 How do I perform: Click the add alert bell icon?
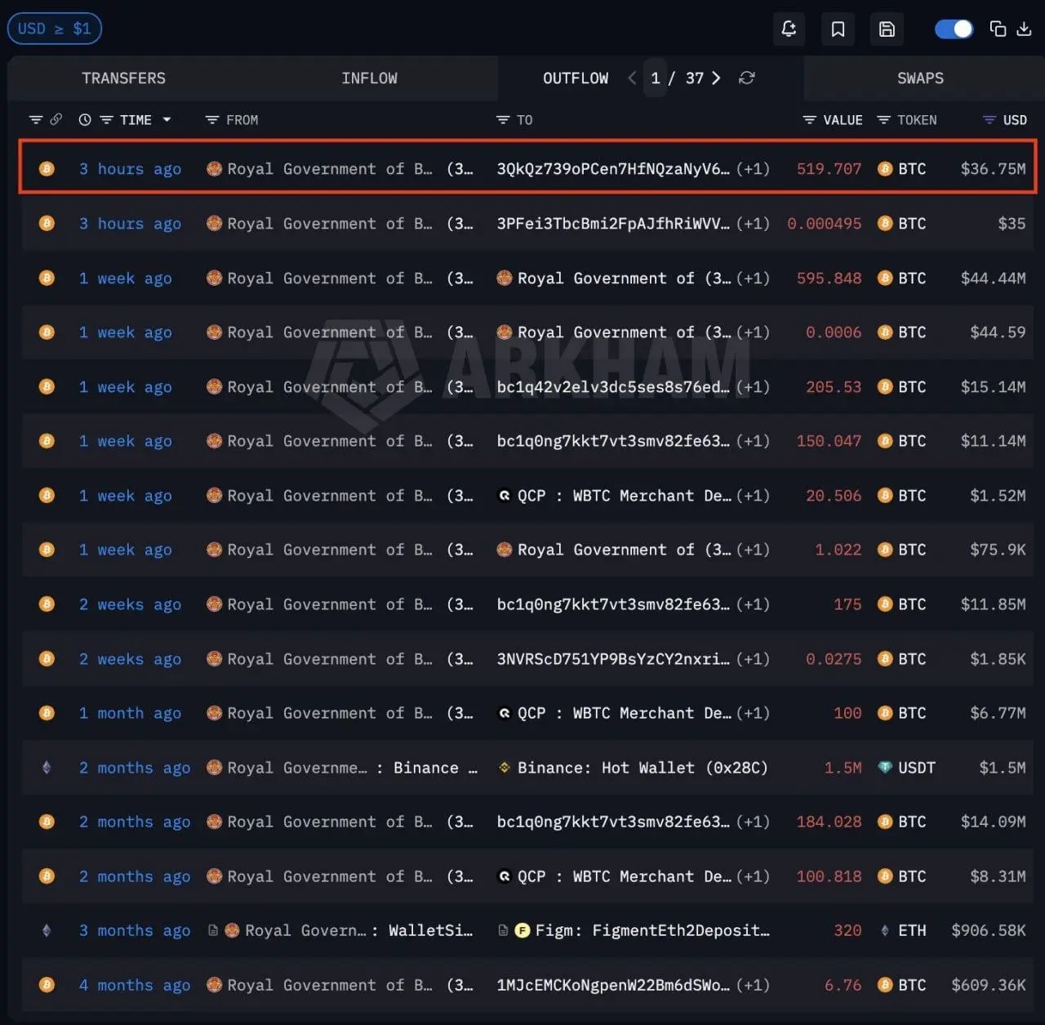789,29
